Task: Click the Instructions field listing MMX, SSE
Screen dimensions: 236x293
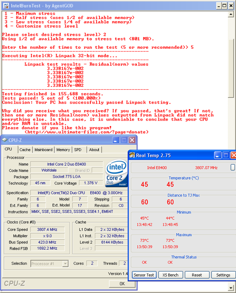Action: pos(79,212)
